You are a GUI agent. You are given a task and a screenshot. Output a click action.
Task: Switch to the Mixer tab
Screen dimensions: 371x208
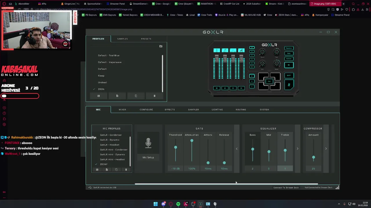click(x=122, y=109)
